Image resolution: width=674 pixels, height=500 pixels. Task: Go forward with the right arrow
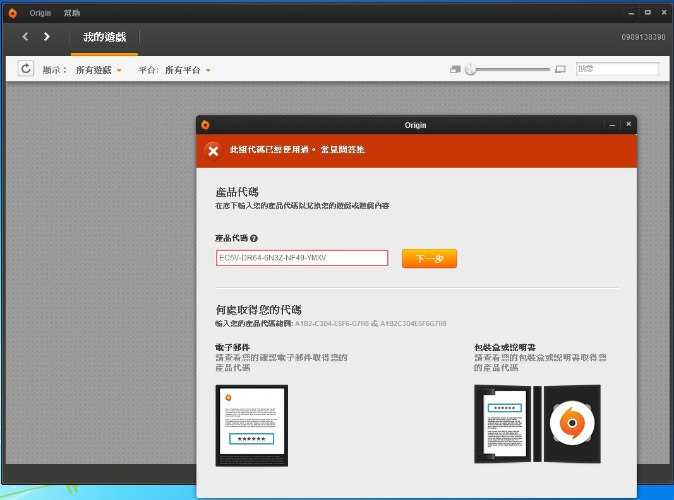click(47, 37)
